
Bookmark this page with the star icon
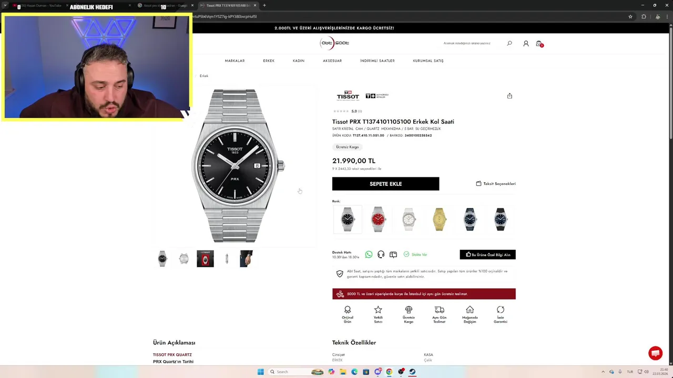coord(630,16)
